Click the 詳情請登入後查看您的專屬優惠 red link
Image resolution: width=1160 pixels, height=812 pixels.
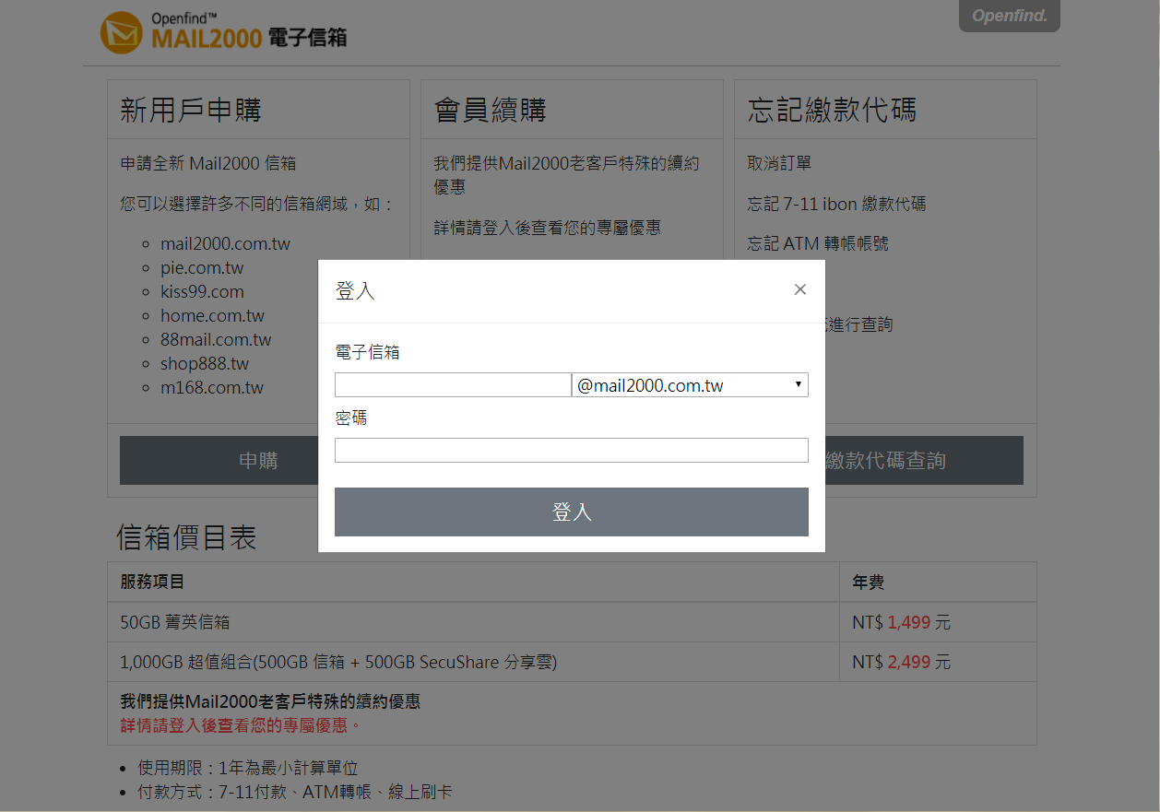241,725
